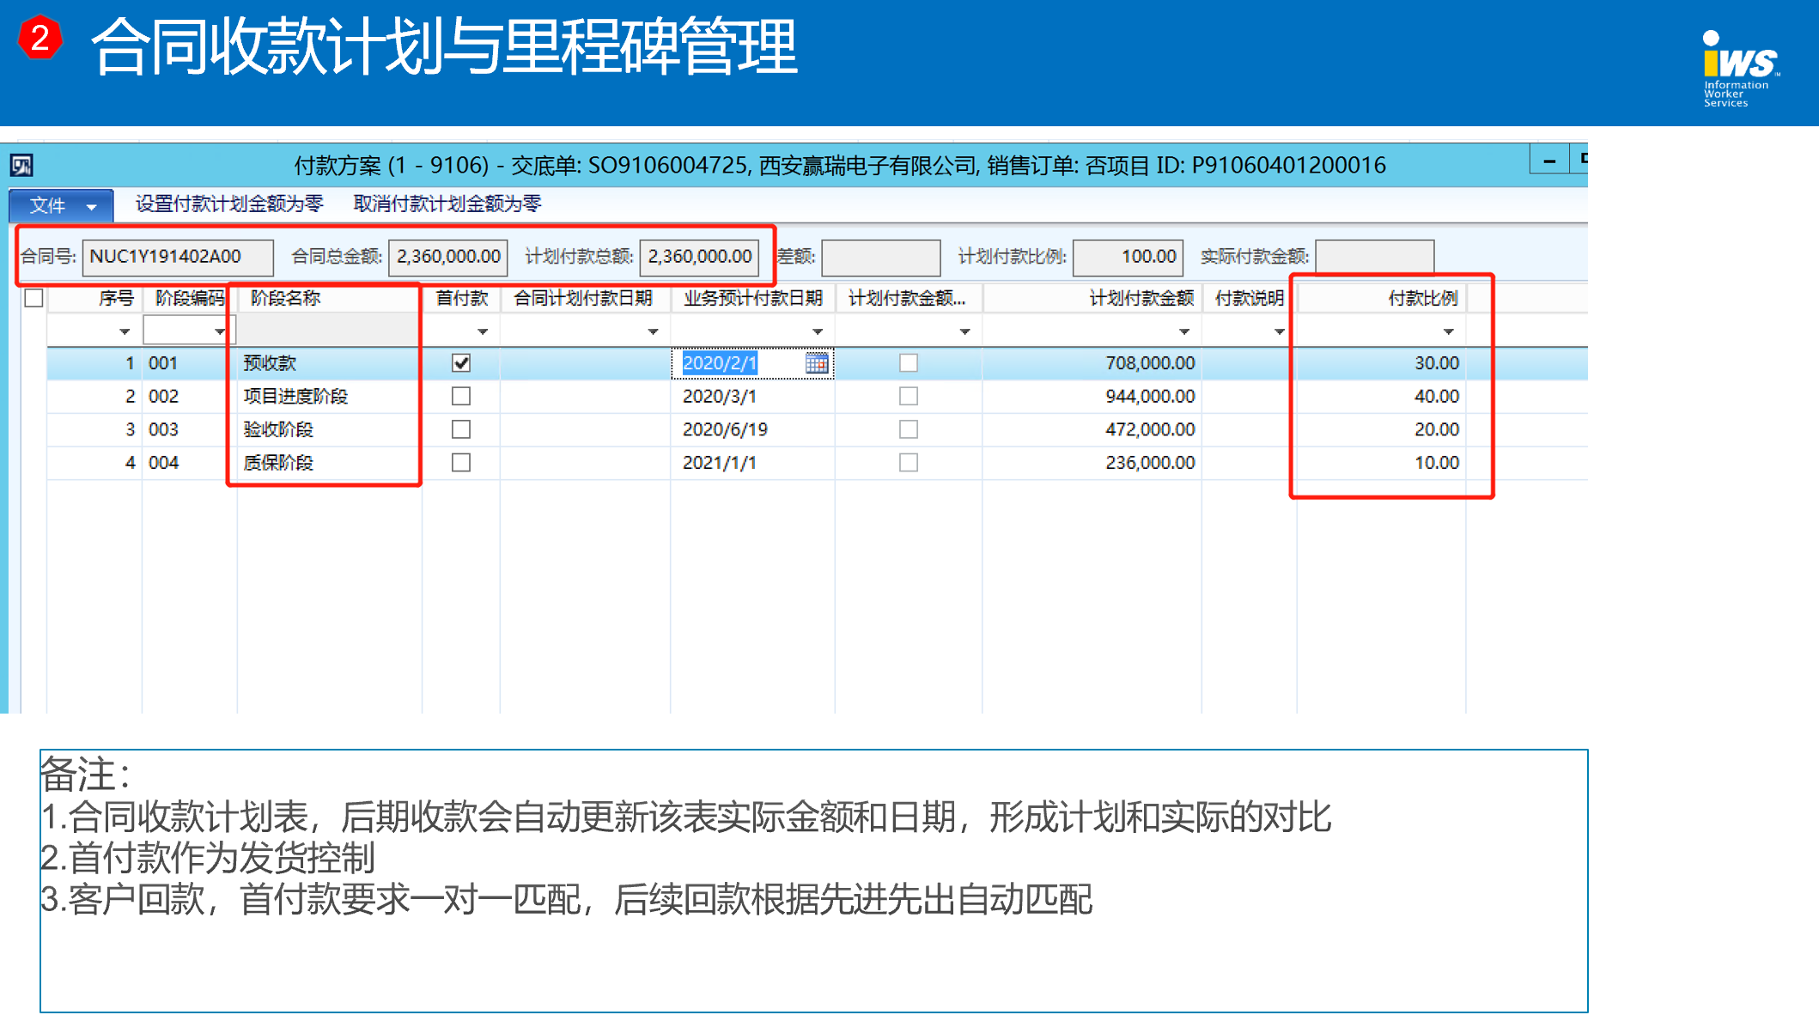Toggle the select-all rows checkbox in header

(x=34, y=298)
